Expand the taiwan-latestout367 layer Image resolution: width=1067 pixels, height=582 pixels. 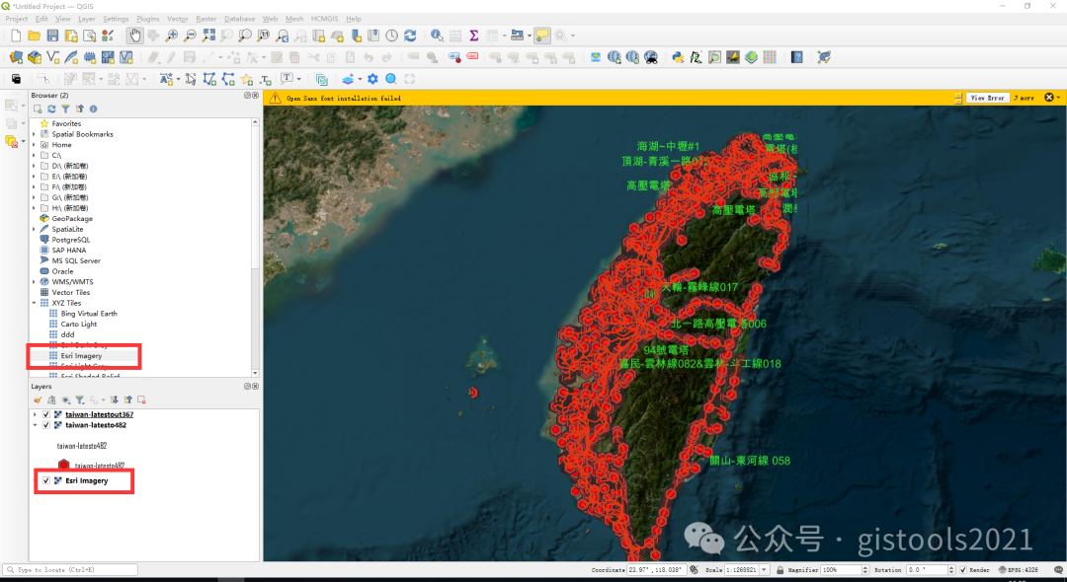click(x=35, y=414)
